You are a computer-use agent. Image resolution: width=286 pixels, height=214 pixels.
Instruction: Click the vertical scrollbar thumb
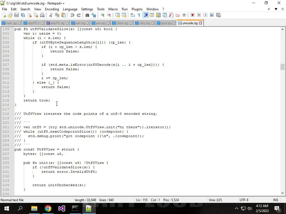click(x=282, y=67)
